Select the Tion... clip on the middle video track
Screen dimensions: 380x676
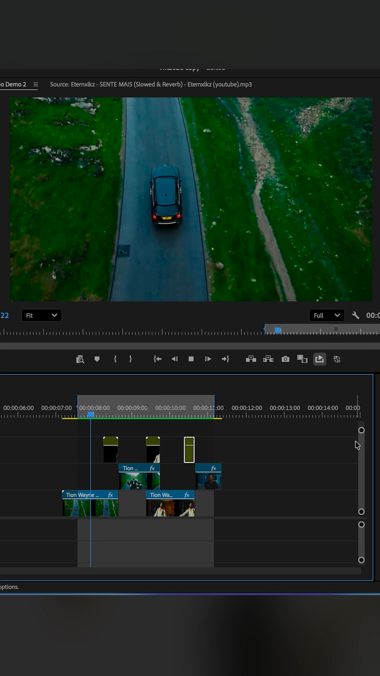[139, 477]
